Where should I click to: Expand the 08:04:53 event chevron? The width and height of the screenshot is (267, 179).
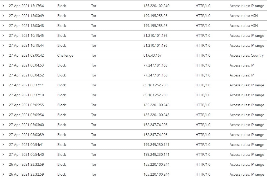click(3, 65)
